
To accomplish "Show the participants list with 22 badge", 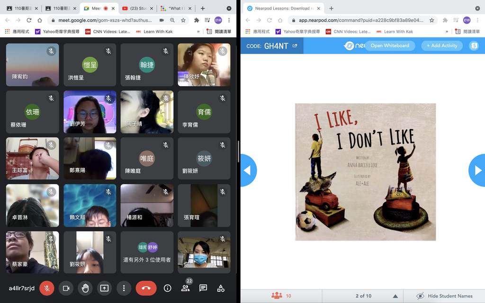I will coord(186,287).
